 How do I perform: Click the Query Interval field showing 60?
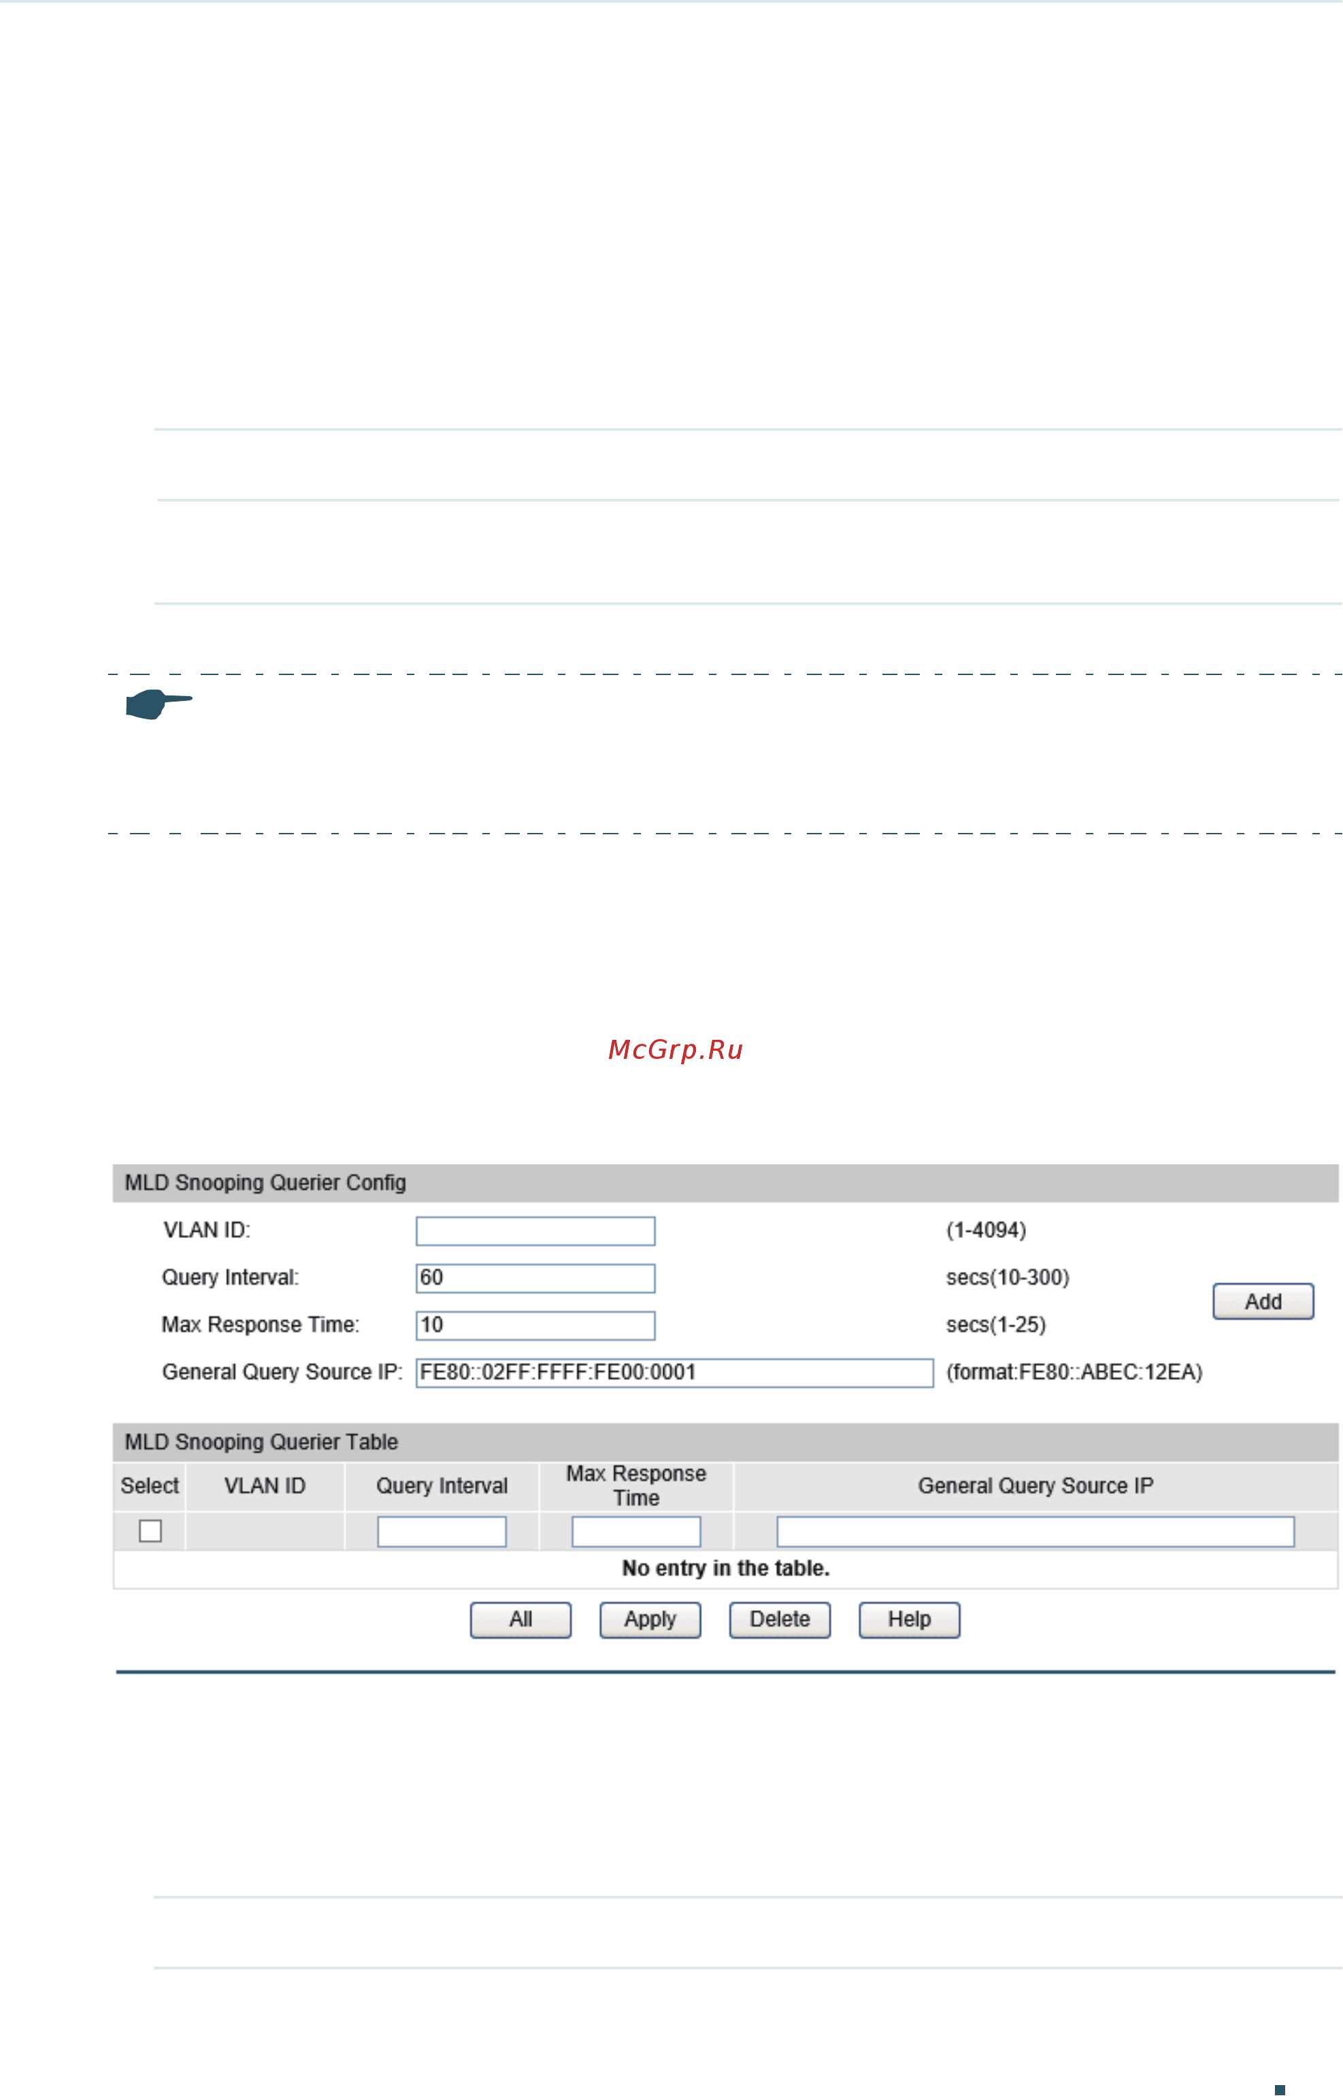pos(535,1278)
